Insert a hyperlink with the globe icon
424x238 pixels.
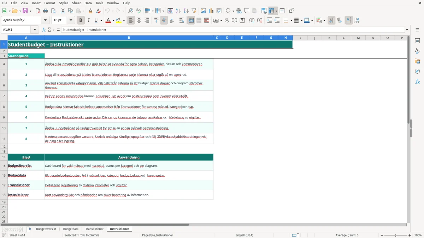click(x=239, y=11)
